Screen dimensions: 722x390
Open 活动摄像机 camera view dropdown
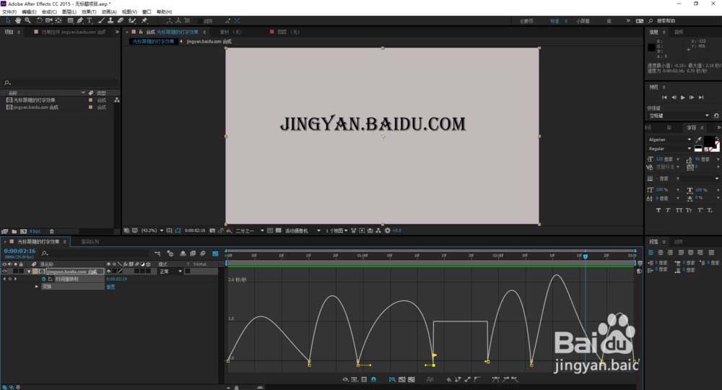click(x=302, y=230)
